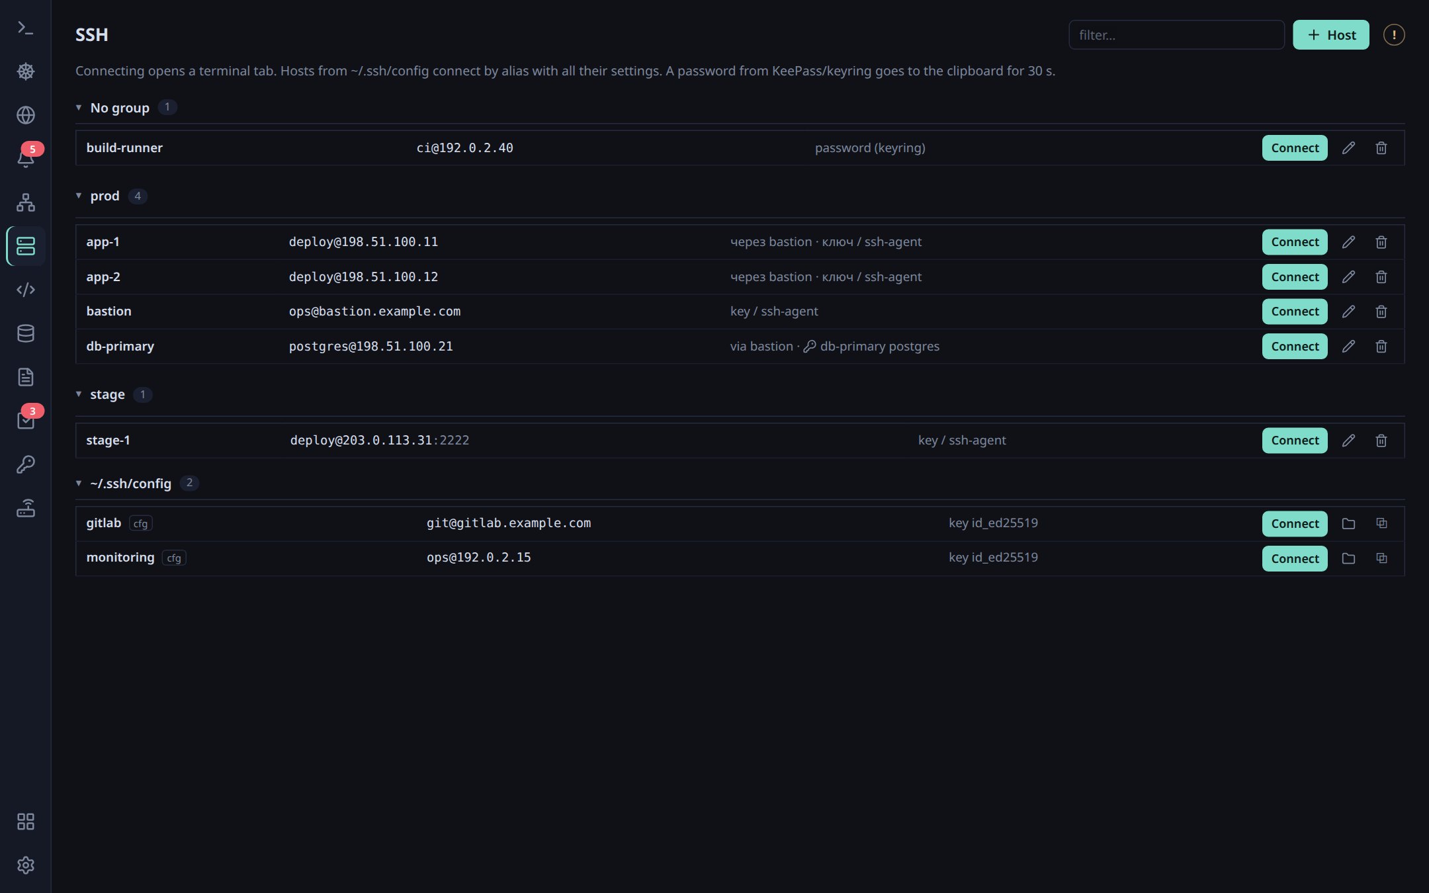Delete the db-primary host
The height and width of the screenshot is (893, 1429).
pos(1381,347)
